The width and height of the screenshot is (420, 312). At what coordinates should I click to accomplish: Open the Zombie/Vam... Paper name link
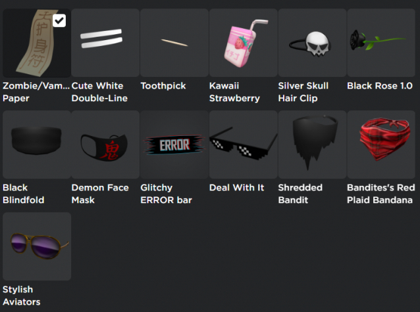pyautogui.click(x=36, y=92)
